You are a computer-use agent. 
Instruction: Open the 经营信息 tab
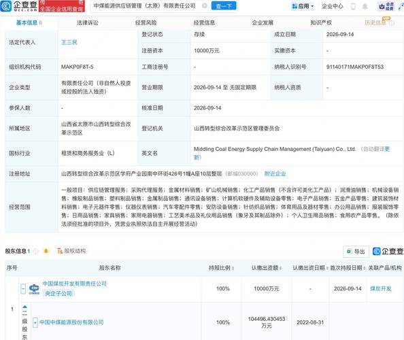[x=204, y=22]
